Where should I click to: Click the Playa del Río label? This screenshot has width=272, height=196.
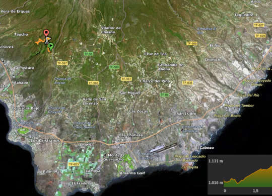(248, 95)
